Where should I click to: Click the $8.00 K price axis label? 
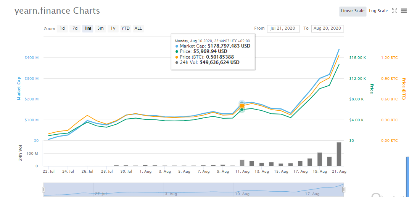pos(357,99)
